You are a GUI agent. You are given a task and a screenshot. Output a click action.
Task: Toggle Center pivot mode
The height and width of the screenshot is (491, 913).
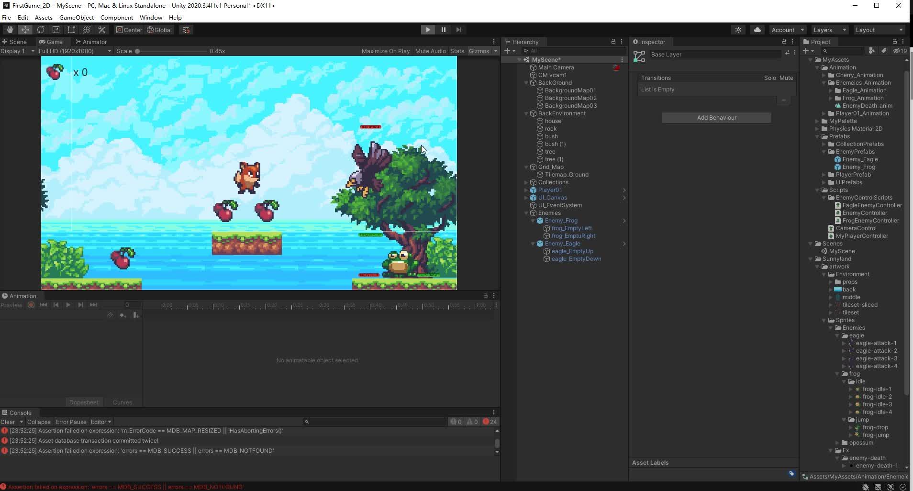129,30
